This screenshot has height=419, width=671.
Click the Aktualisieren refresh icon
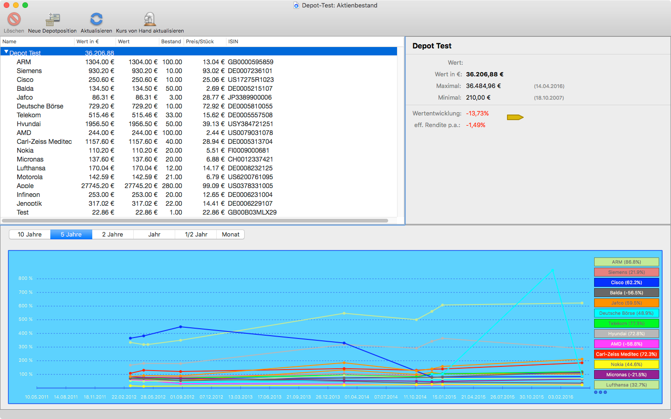pos(96,19)
